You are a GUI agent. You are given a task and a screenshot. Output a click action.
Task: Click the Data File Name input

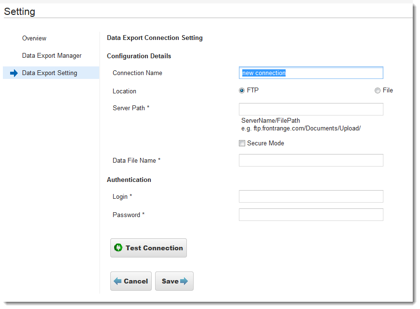tap(311, 160)
